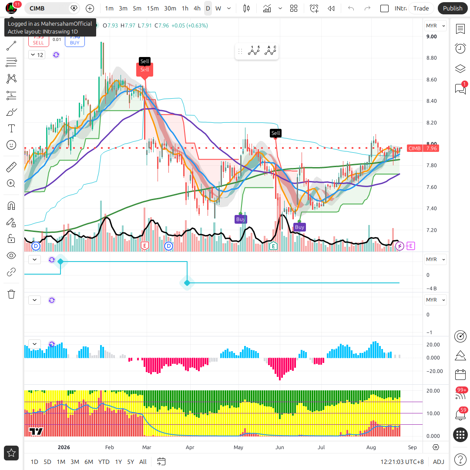
Task: Select the D daily timeframe
Action: click(208, 8)
